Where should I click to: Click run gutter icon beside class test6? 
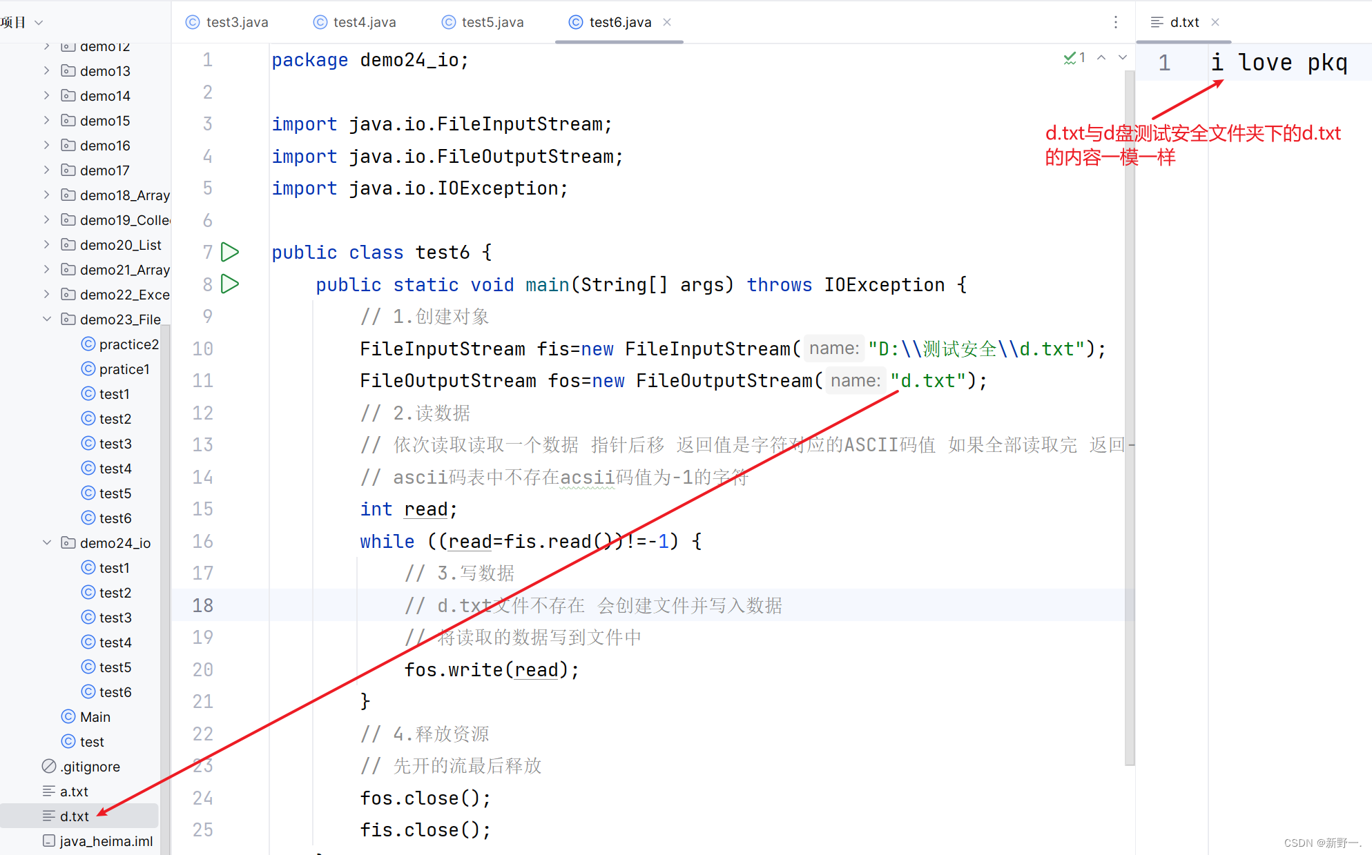[230, 252]
